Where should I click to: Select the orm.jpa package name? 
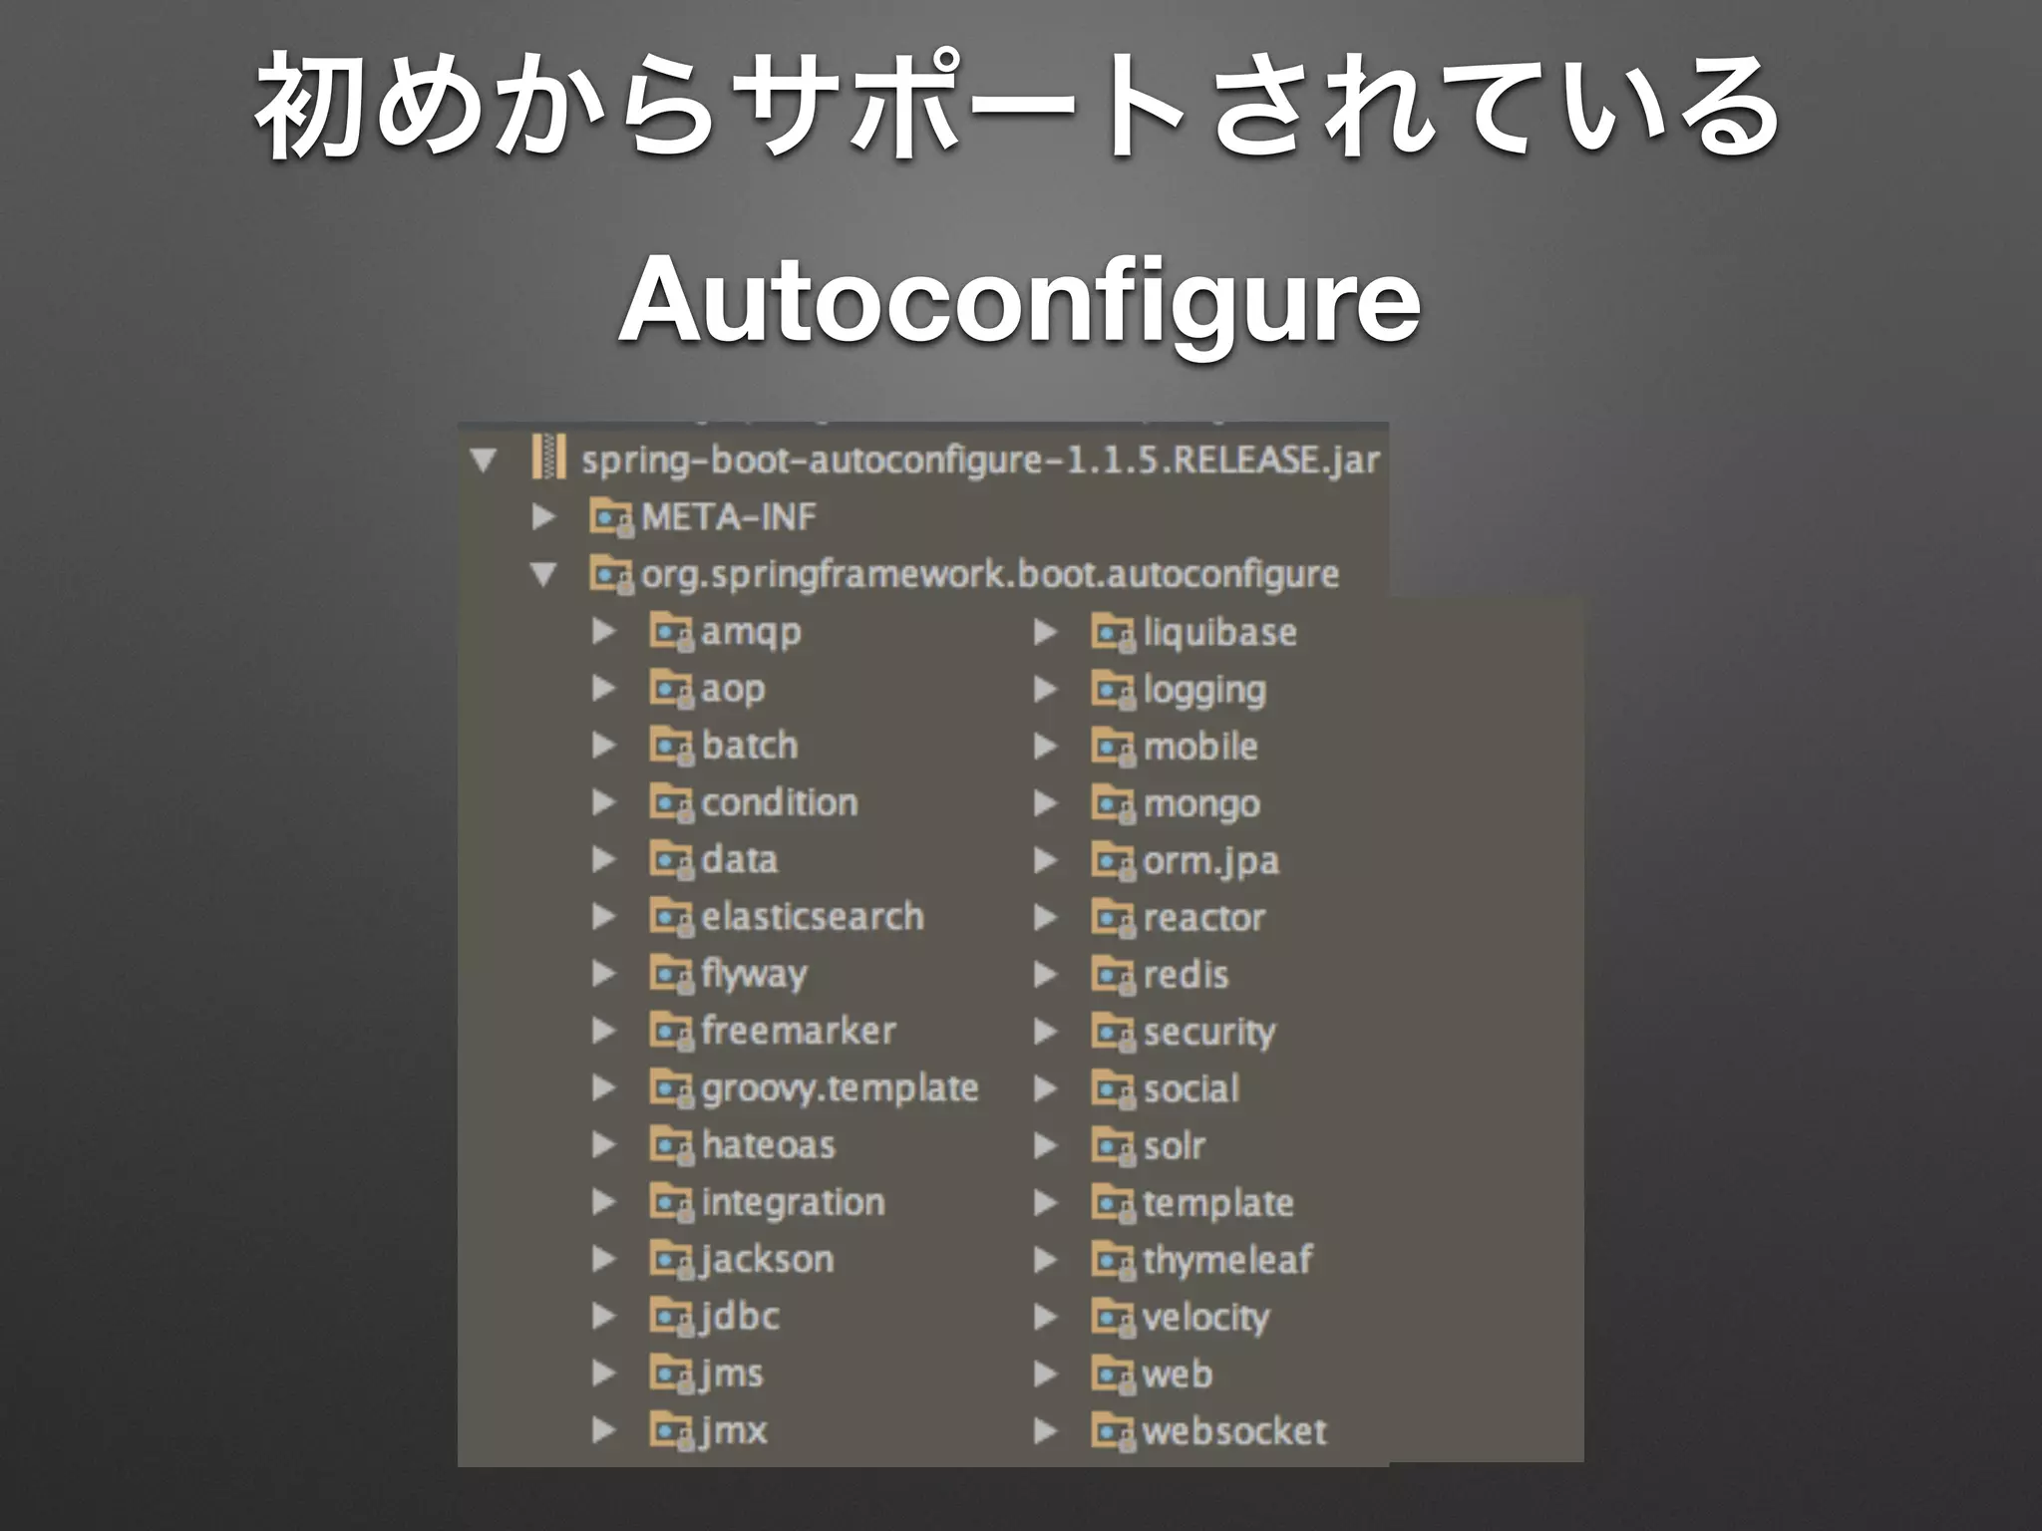tap(1211, 862)
